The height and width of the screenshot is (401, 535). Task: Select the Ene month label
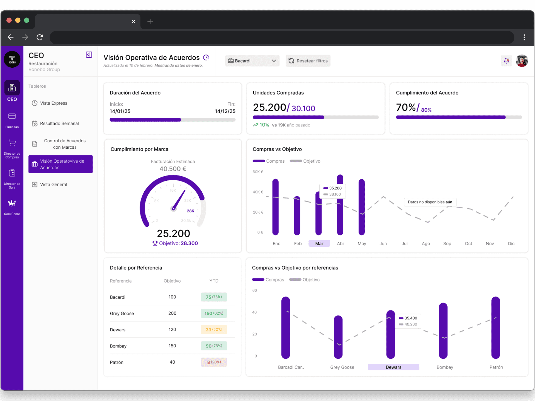click(276, 243)
